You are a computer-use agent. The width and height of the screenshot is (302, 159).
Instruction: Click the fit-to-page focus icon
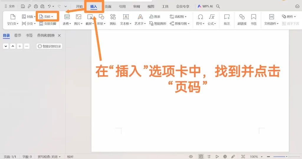tap(243, 157)
